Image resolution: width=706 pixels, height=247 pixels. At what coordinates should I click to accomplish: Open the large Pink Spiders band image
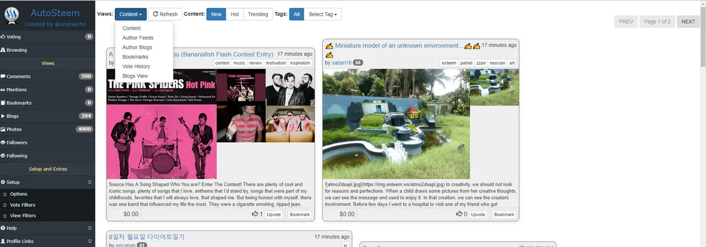tap(162, 124)
